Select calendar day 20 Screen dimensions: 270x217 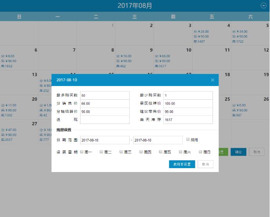coord(19,107)
